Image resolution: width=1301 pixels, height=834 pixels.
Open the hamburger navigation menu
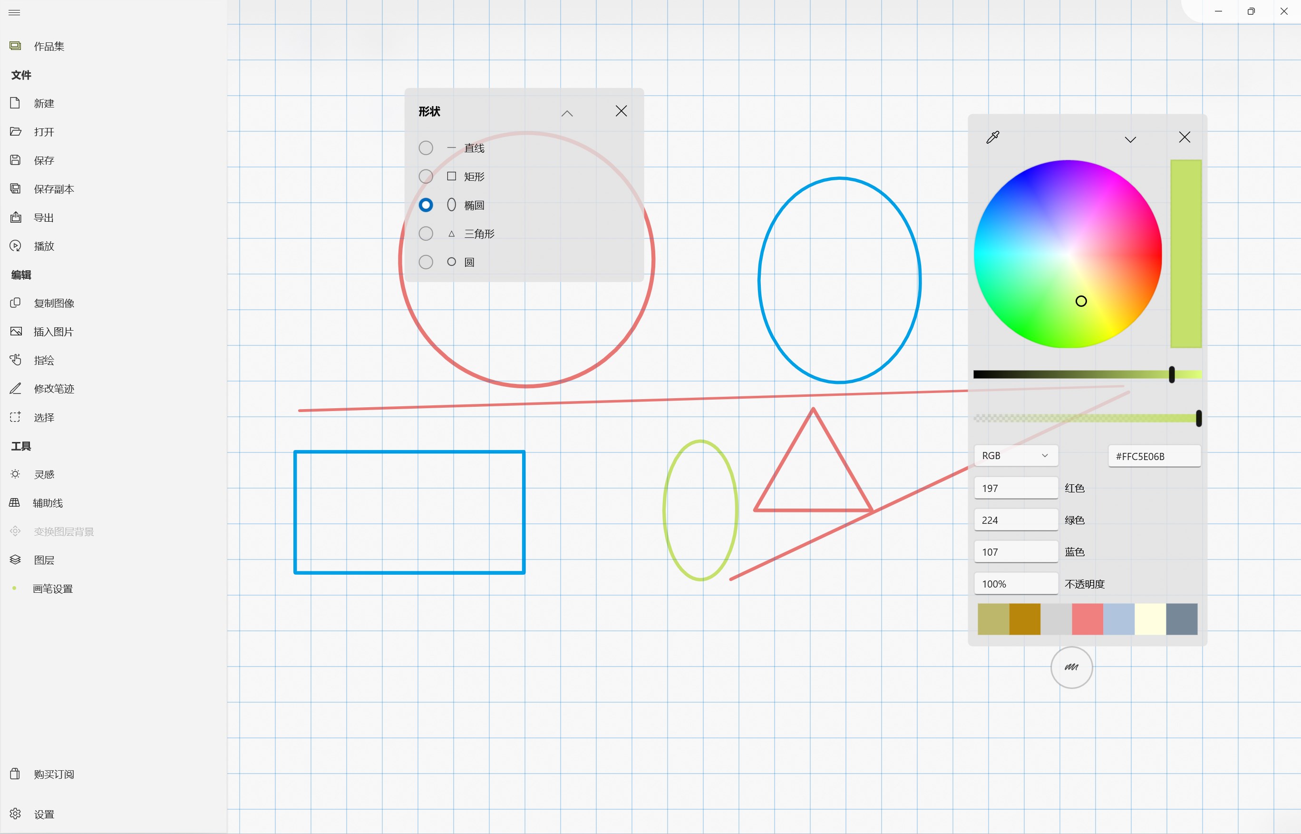15,12
